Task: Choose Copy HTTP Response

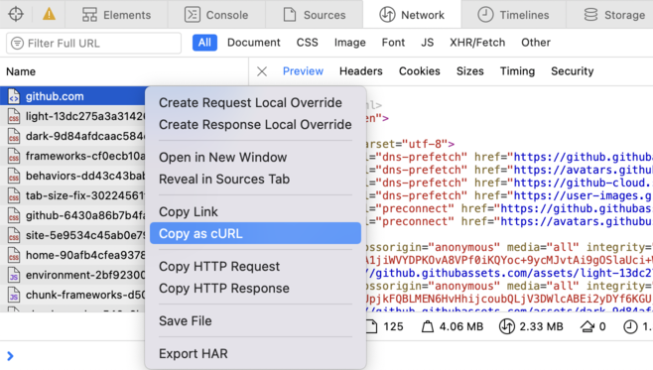Action: [255, 288]
